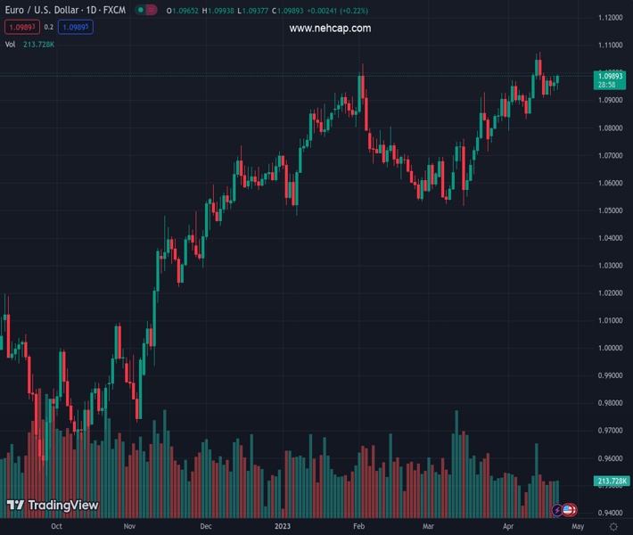
Task: Click the www.nehcap.com watermark text
Action: pos(330,29)
